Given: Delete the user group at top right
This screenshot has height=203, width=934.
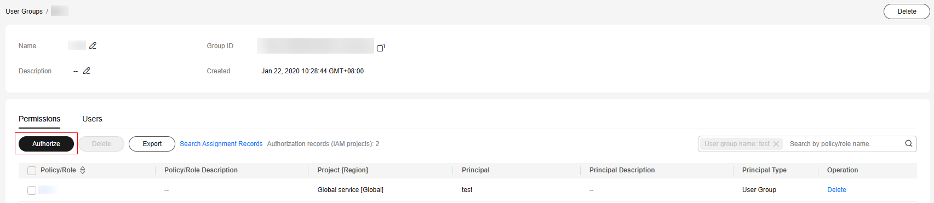Looking at the screenshot, I should 907,11.
